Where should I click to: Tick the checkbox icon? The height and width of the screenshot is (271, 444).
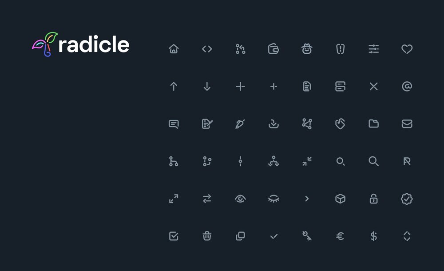coord(174,236)
